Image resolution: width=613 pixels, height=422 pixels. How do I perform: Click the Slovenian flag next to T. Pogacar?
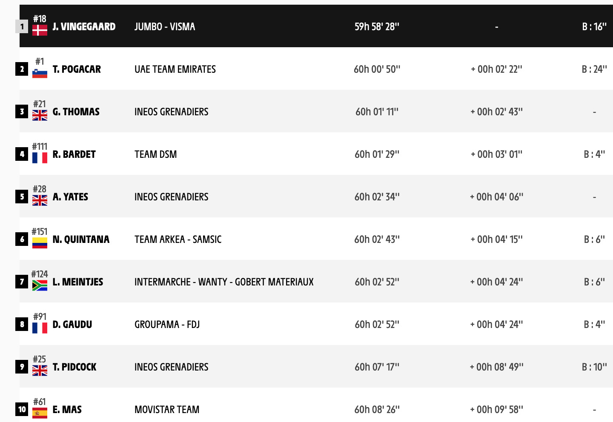tap(40, 73)
